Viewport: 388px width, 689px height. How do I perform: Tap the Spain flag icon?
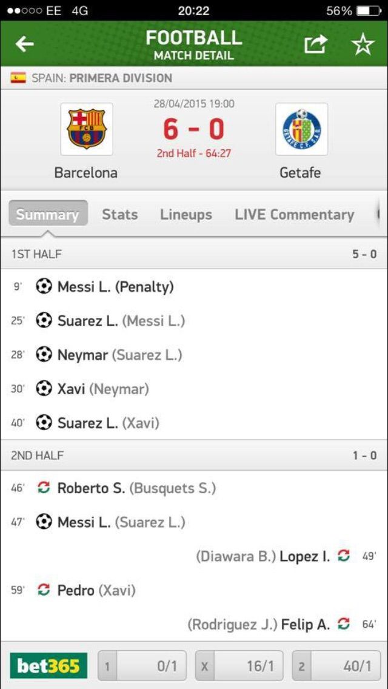tap(18, 78)
